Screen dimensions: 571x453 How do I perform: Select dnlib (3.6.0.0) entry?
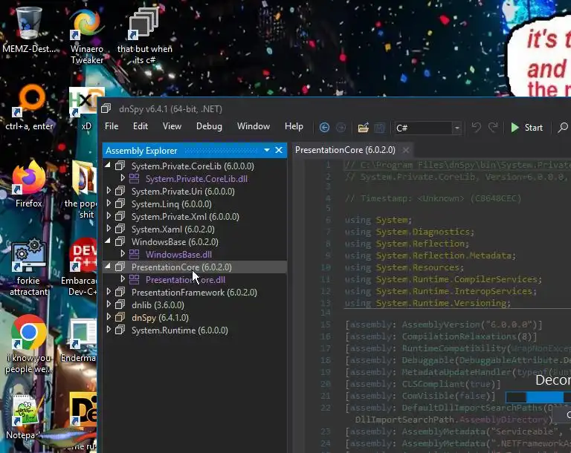(x=158, y=305)
